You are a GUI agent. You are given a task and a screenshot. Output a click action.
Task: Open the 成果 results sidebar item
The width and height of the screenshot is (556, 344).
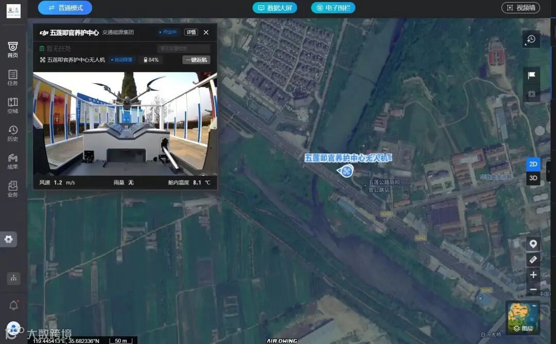point(13,161)
